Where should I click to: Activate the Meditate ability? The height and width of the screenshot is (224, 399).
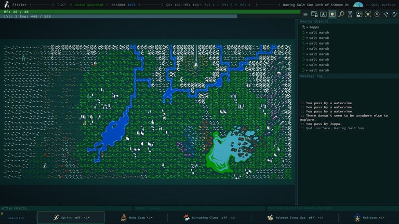click(369, 218)
